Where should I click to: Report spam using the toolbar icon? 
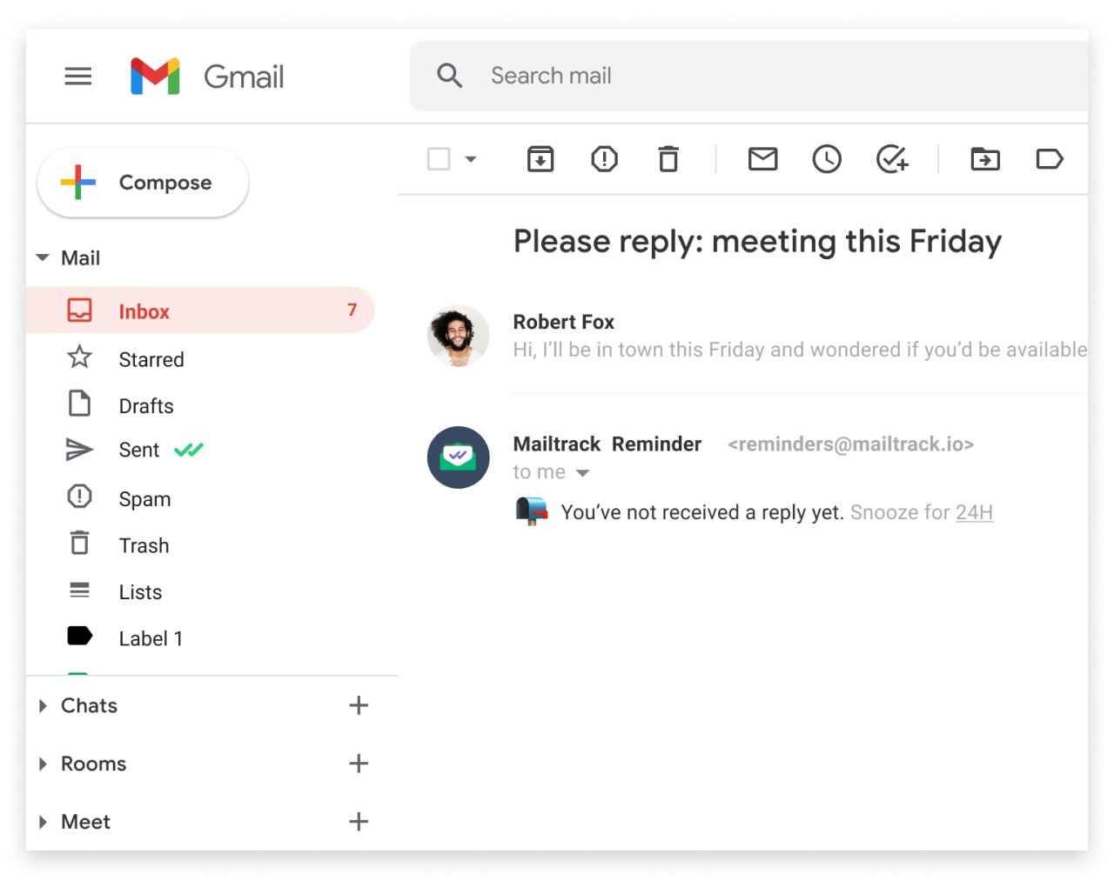point(604,159)
